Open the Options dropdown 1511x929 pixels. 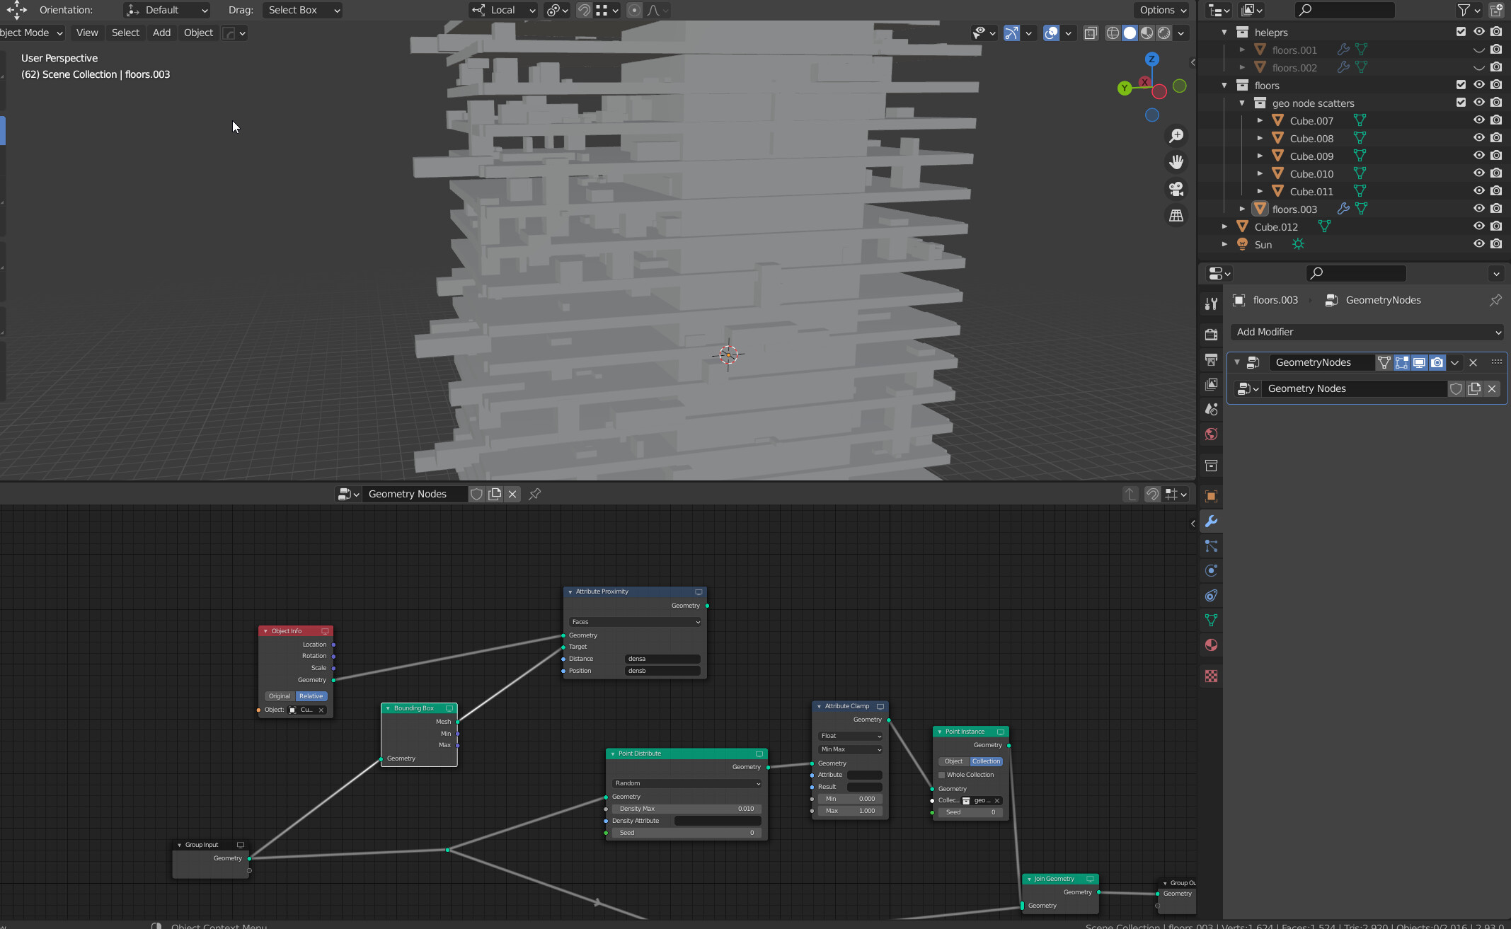pyautogui.click(x=1163, y=10)
